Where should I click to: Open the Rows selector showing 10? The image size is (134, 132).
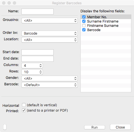pyautogui.click(x=32, y=72)
